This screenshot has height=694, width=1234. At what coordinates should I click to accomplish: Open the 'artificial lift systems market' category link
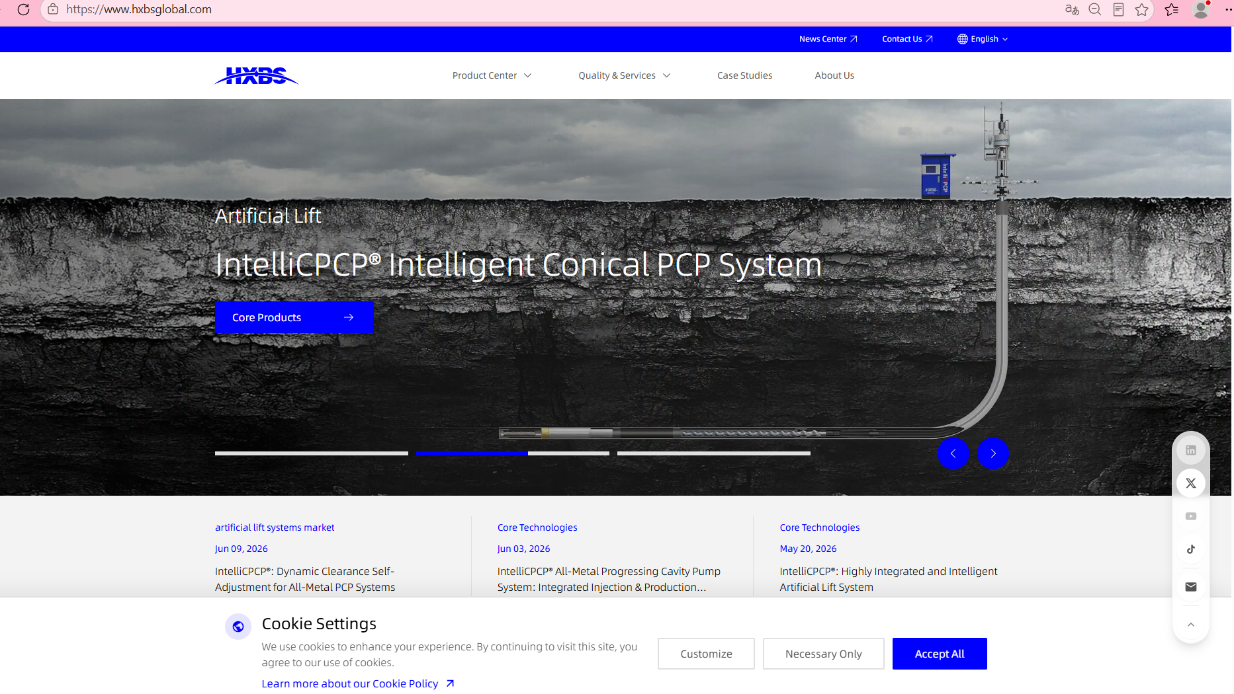point(275,527)
